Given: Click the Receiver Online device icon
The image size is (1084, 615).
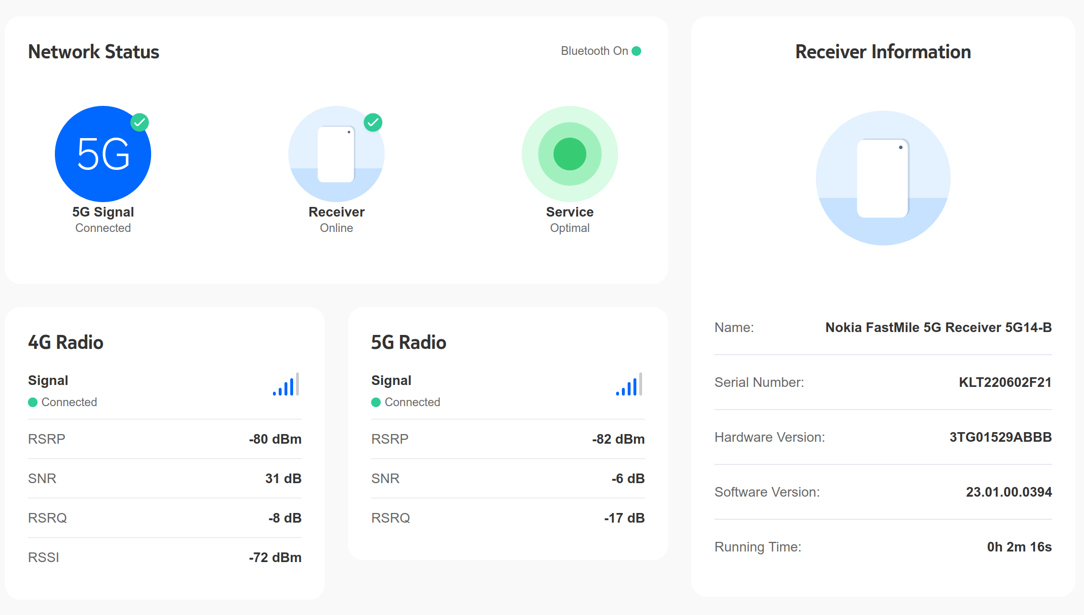Looking at the screenshot, I should [x=336, y=154].
